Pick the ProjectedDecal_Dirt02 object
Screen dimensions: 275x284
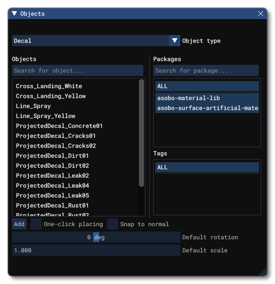53,165
